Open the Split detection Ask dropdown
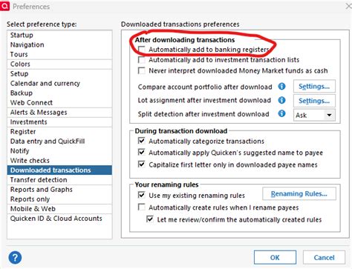Viewport: 352px width, 269px height. pyautogui.click(x=314, y=115)
